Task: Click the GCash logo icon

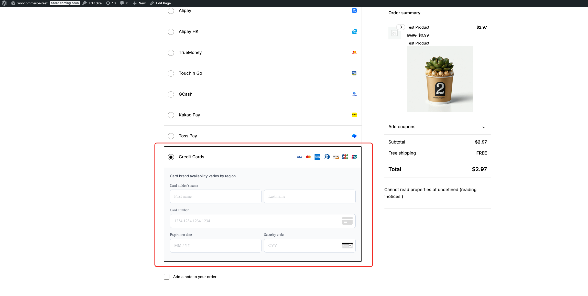Action: [x=354, y=94]
